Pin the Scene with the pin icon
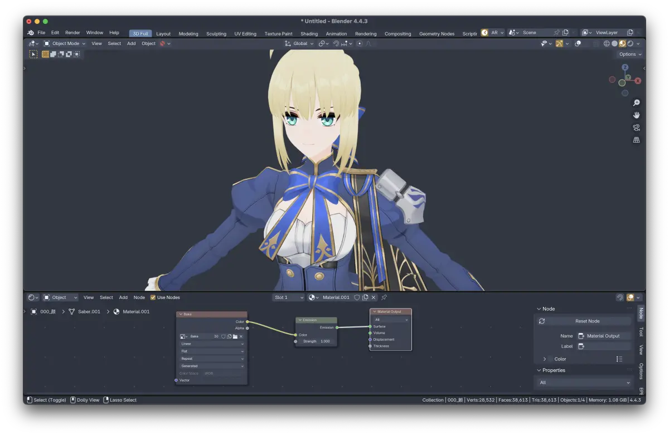The width and height of the screenshot is (669, 435). coord(556,32)
